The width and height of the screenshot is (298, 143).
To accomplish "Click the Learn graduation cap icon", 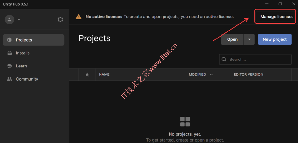I will (x=9, y=66).
